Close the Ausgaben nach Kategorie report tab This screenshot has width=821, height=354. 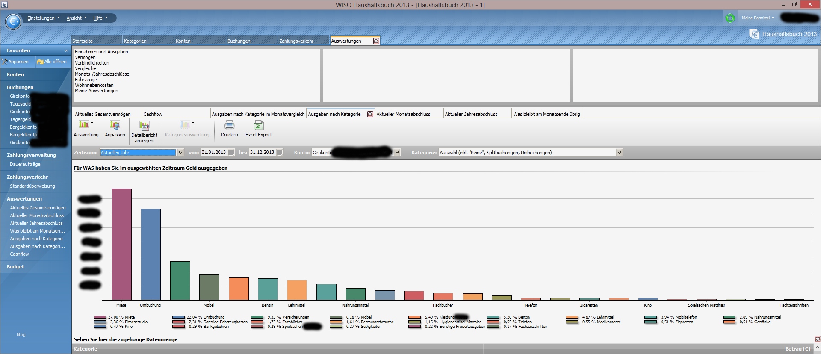tap(370, 114)
